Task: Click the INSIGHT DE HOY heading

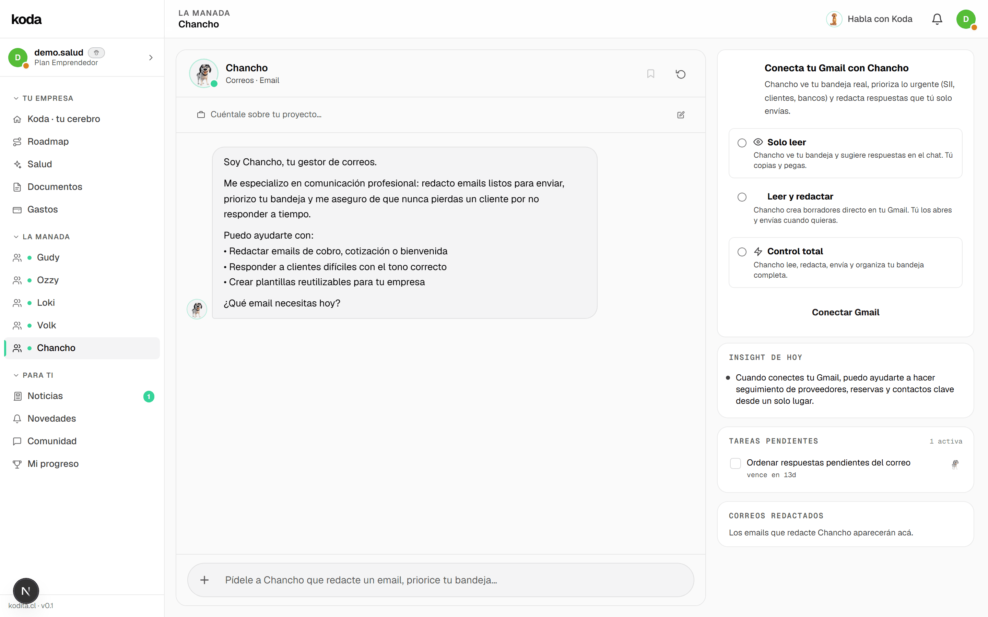Action: click(765, 358)
